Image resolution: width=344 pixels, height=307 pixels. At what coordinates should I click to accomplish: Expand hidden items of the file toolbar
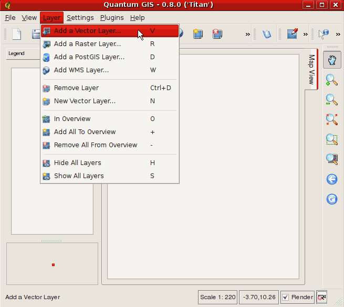[x=248, y=34]
